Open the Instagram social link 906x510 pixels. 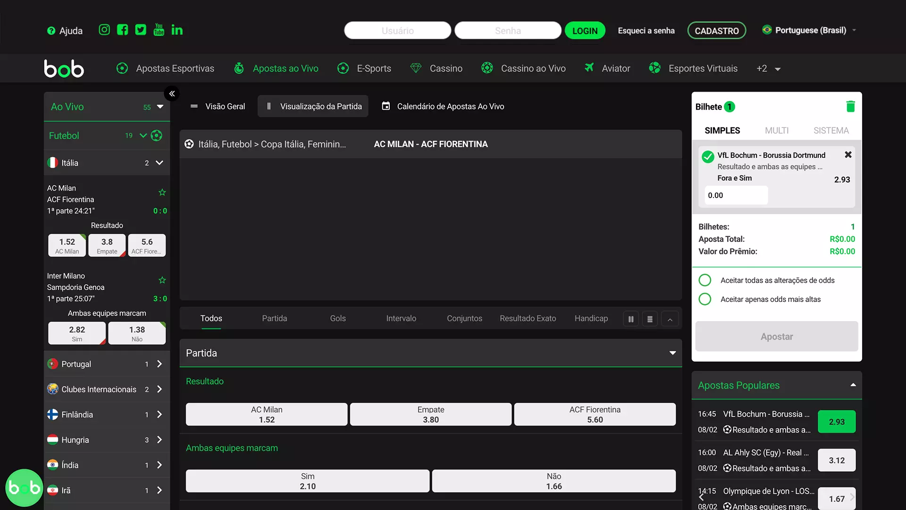coord(104,30)
